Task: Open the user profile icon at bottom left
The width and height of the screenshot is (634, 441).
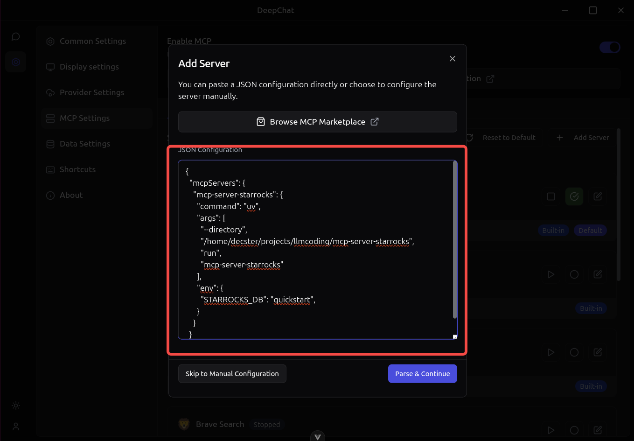Action: point(16,426)
